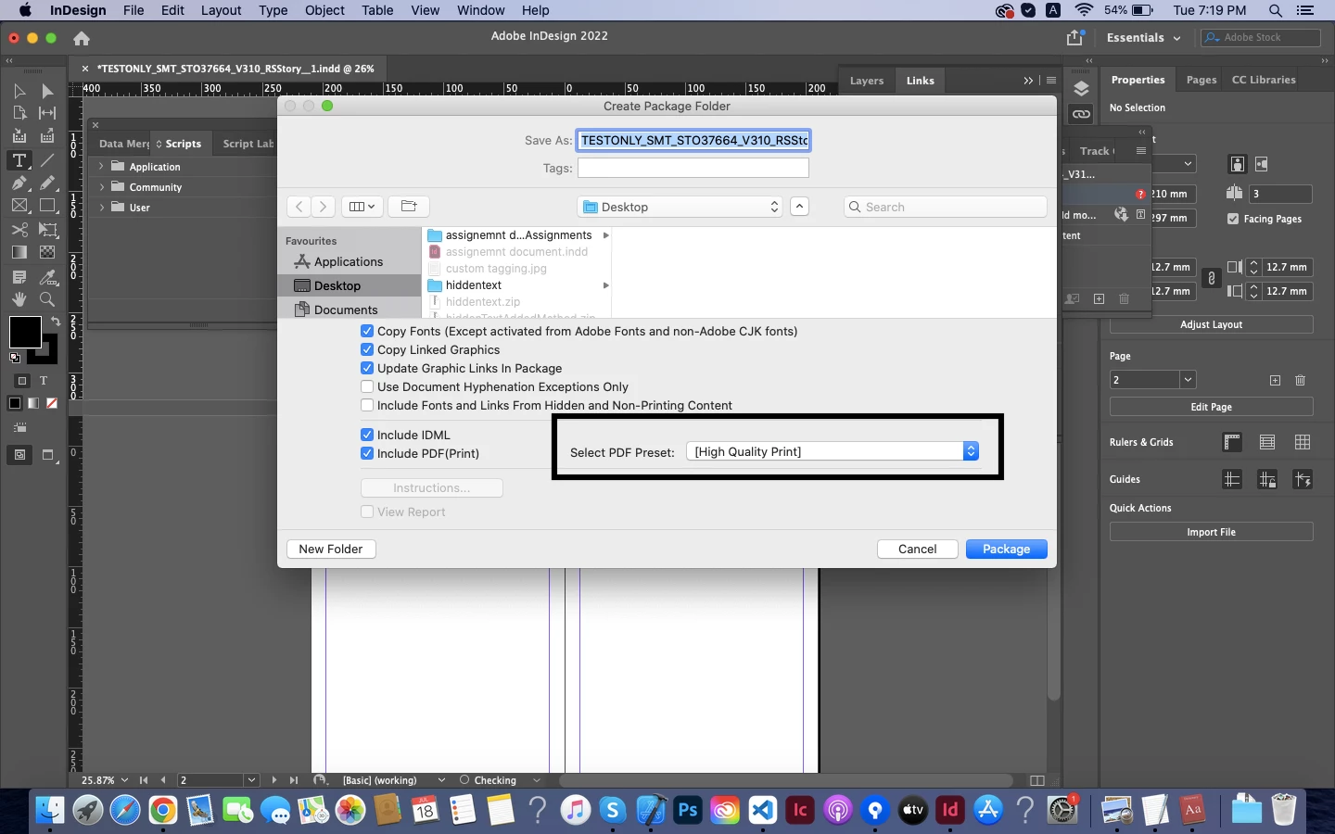The height and width of the screenshot is (834, 1335).
Task: Select the Line tool
Action: [x=47, y=160]
